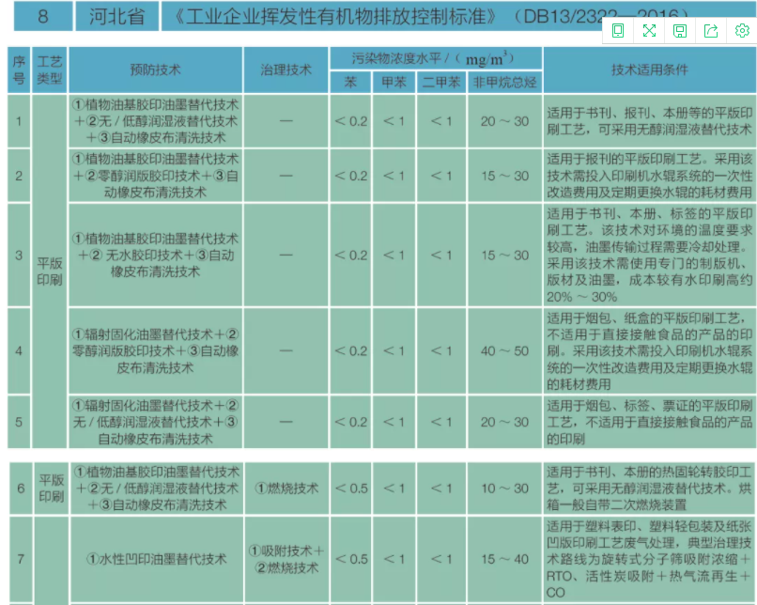This screenshot has width=757, height=605.
Task: Click the '①燃烧技术' cell in row 6
Action: (x=286, y=489)
